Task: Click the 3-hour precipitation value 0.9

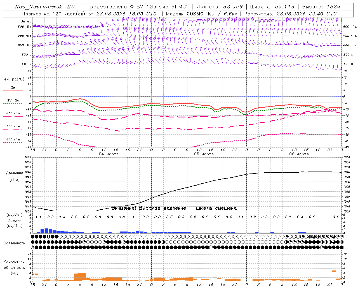Action: click(x=74, y=217)
